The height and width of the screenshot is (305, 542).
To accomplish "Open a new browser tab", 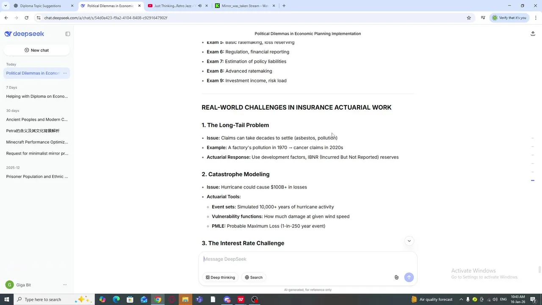I will 284,6.
